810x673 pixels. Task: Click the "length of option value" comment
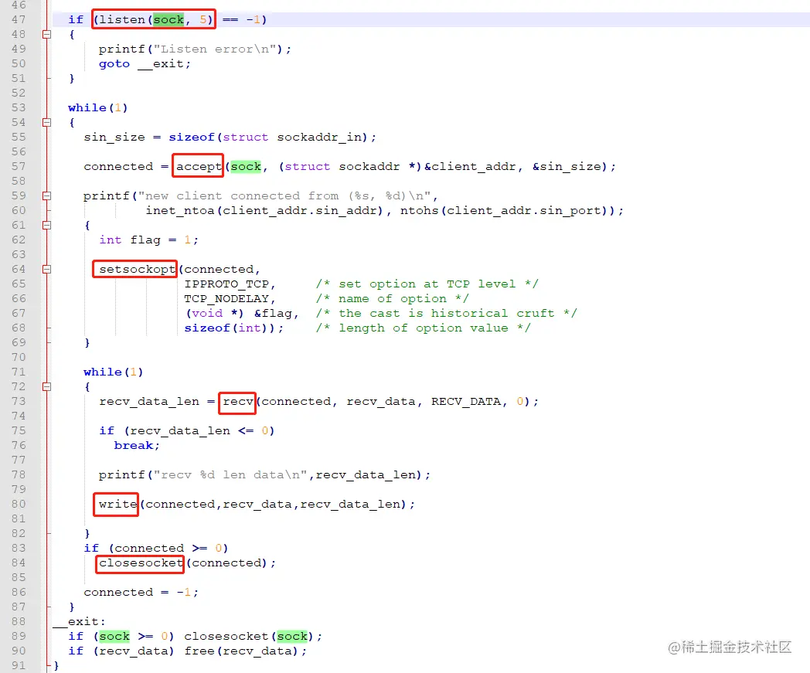423,328
